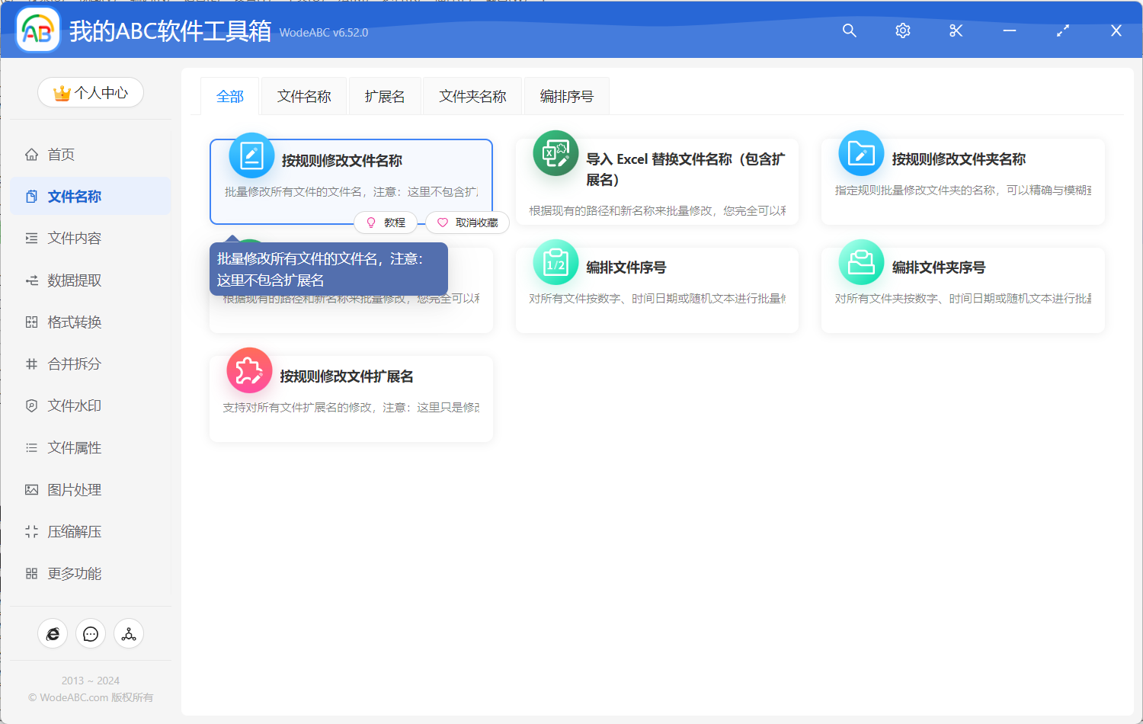
Task: Open the feedback chat bubble icon
Action: click(90, 633)
